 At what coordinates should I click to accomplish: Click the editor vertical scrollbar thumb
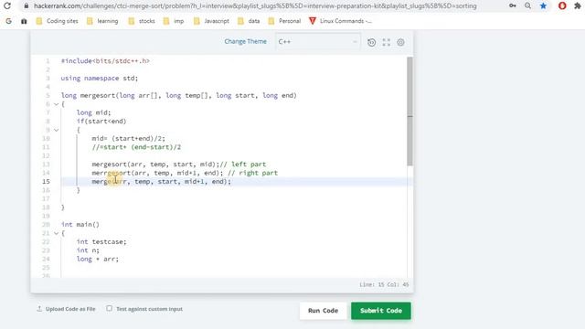tap(410, 111)
